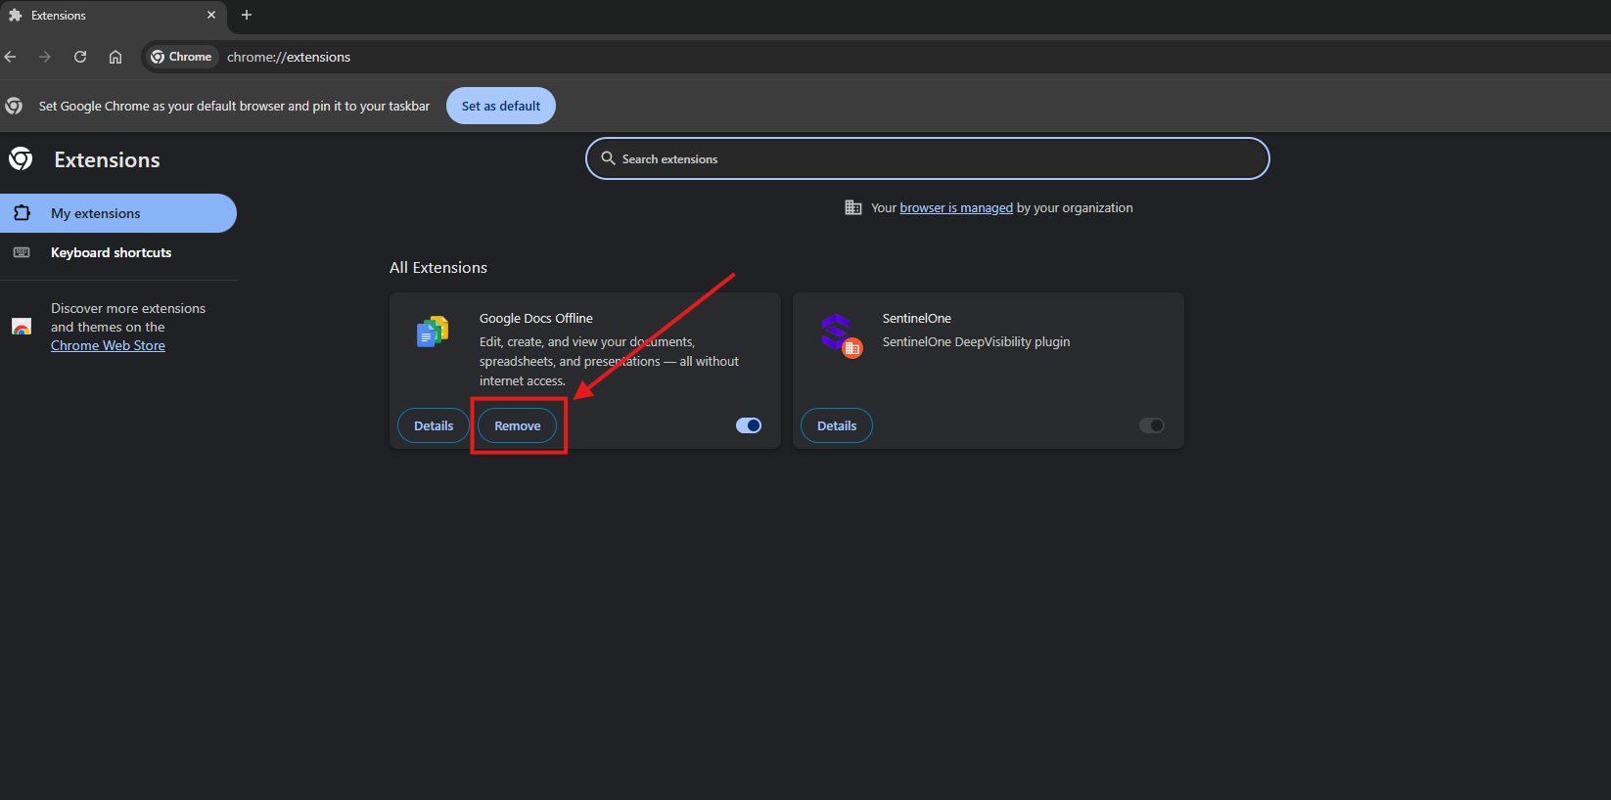Screen dimensions: 1611x800
Task: Disable the Google Docs Offline toggle
Action: click(749, 425)
